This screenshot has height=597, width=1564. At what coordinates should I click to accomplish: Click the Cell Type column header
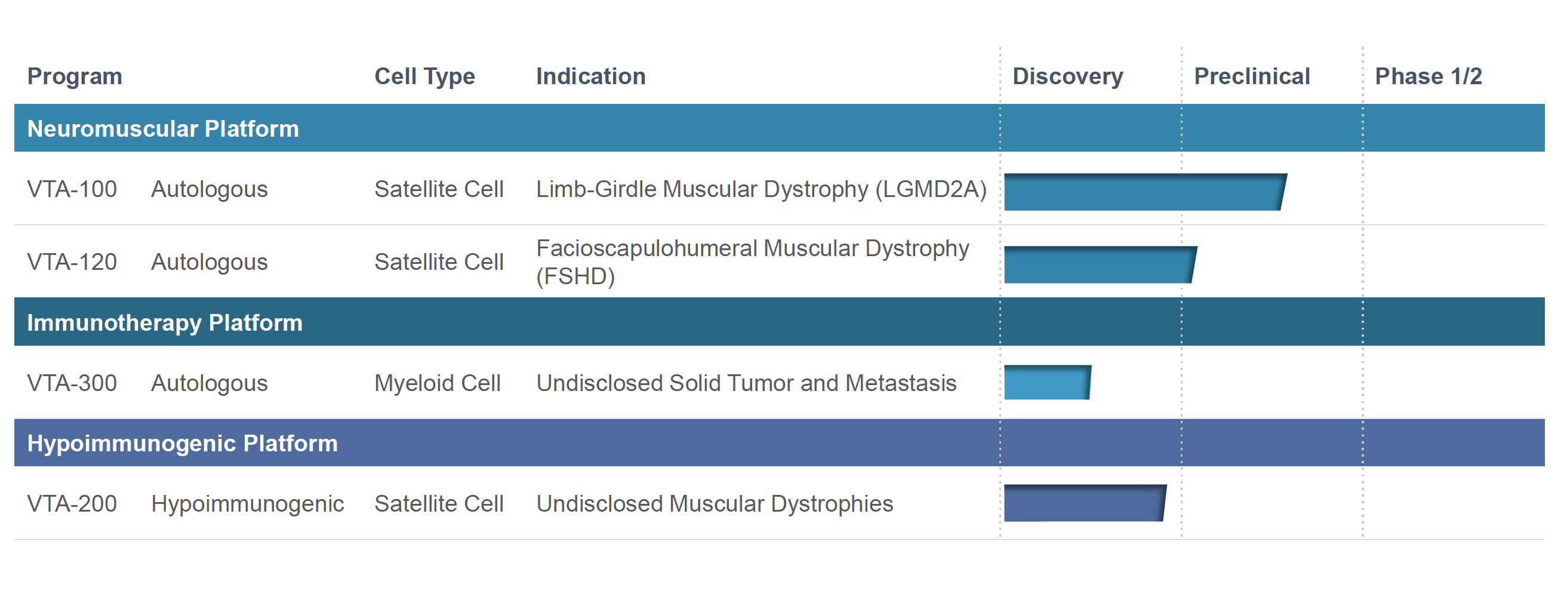(424, 76)
